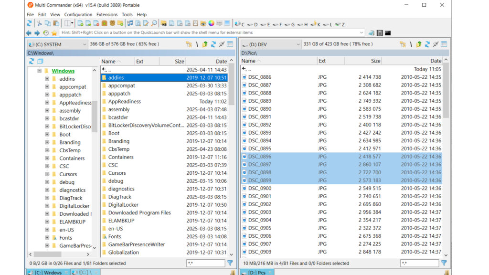The width and height of the screenshot is (489, 275).
Task: Click the back navigation arrow
Action: pos(29,33)
